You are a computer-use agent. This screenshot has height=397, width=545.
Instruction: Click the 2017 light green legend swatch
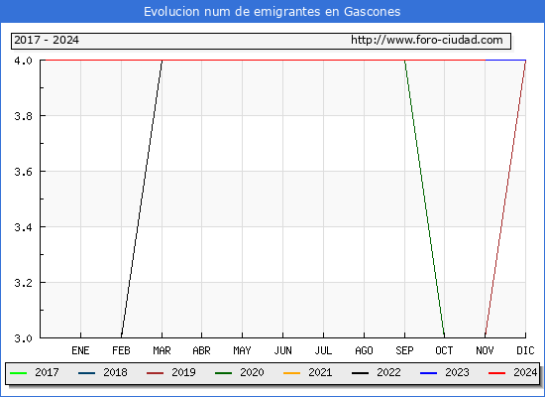click(19, 373)
